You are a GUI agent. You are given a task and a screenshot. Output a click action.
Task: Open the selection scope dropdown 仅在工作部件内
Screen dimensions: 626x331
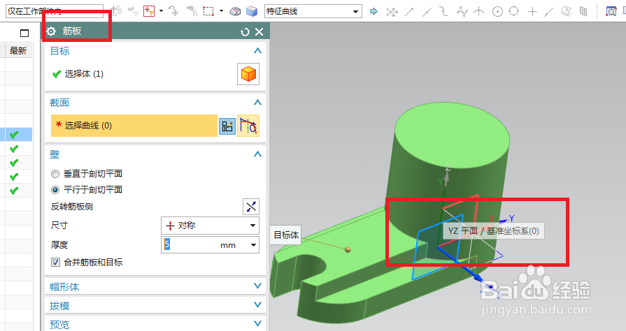click(55, 11)
